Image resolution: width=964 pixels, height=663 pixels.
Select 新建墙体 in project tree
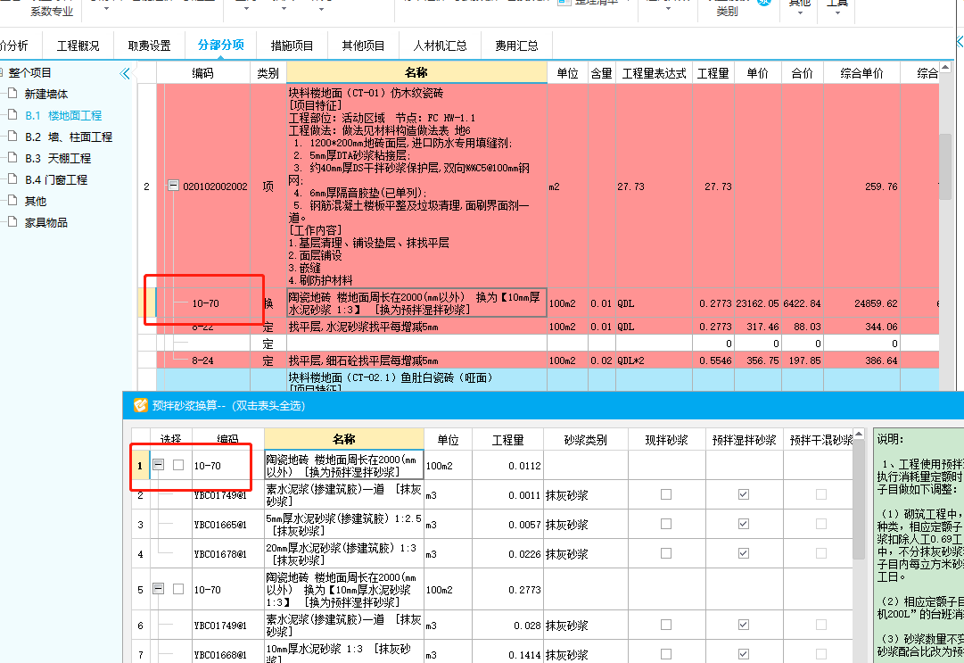(x=46, y=94)
